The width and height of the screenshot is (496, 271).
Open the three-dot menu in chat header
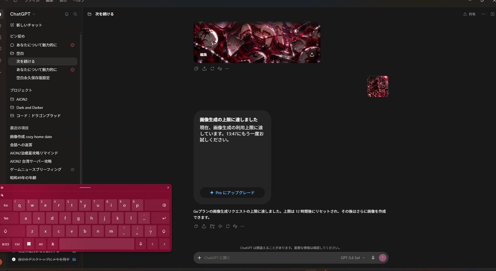click(x=483, y=14)
